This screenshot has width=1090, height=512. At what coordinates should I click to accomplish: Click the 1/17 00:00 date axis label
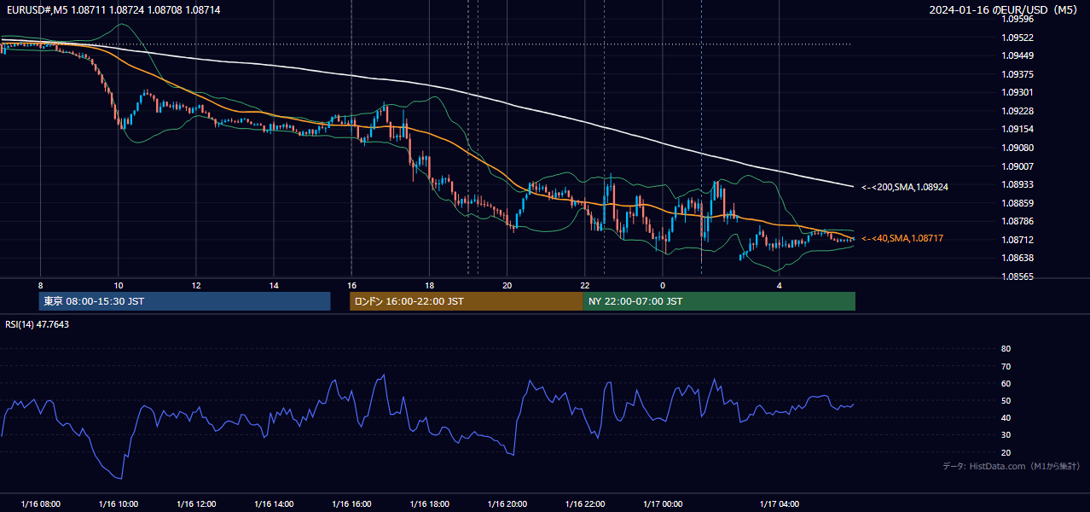click(663, 504)
